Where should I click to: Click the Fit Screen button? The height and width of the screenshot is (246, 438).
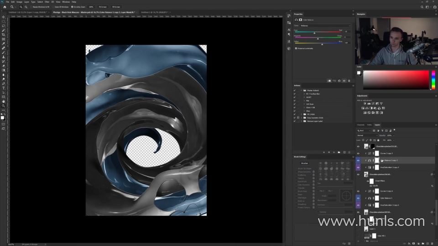[x=103, y=7]
